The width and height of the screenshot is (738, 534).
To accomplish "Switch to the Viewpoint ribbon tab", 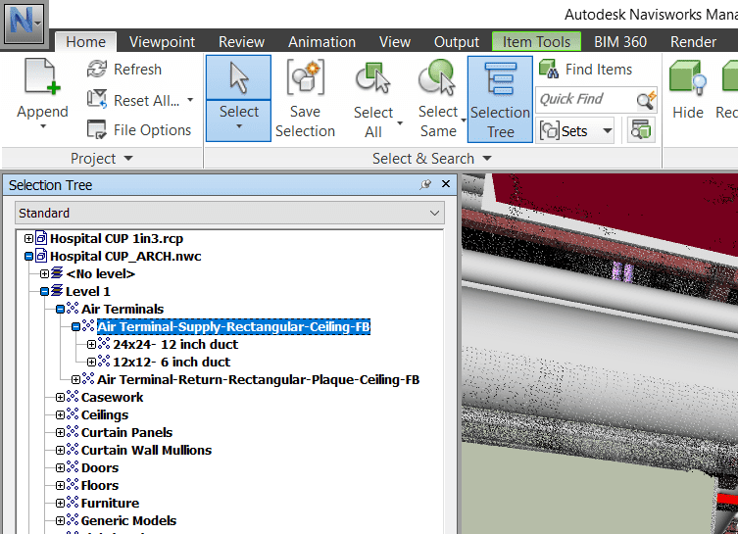I will 162,42.
